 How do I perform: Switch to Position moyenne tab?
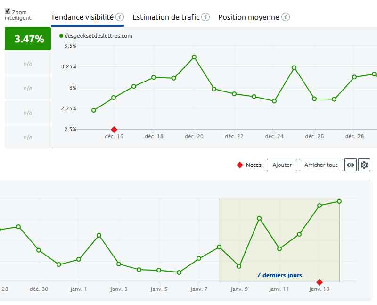click(249, 17)
